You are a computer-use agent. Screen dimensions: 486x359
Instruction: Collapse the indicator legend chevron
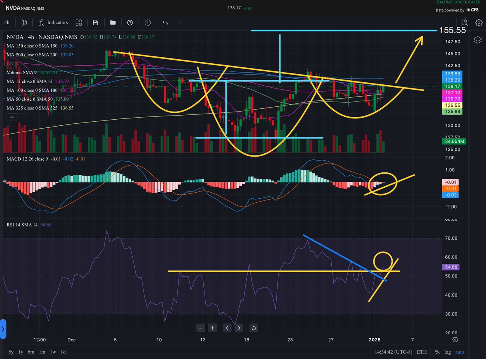12,118
